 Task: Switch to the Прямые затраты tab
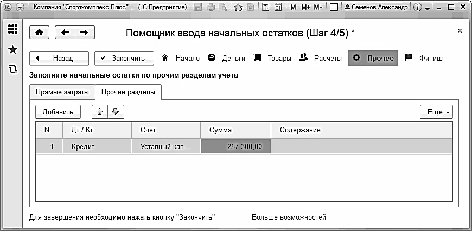(x=62, y=92)
